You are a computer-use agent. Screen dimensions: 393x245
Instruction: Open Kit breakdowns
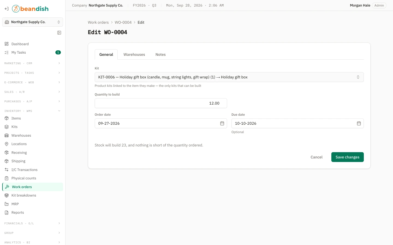point(32,195)
